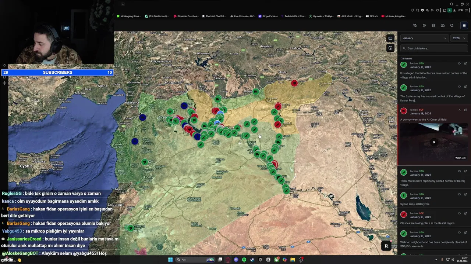The height and width of the screenshot is (264, 471).
Task: Select the Kesrat region clashes entry
Action: click(434, 218)
